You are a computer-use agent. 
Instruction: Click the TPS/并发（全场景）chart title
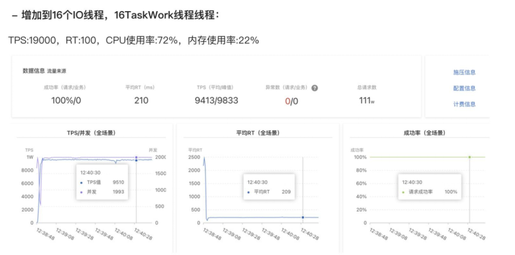click(91, 133)
